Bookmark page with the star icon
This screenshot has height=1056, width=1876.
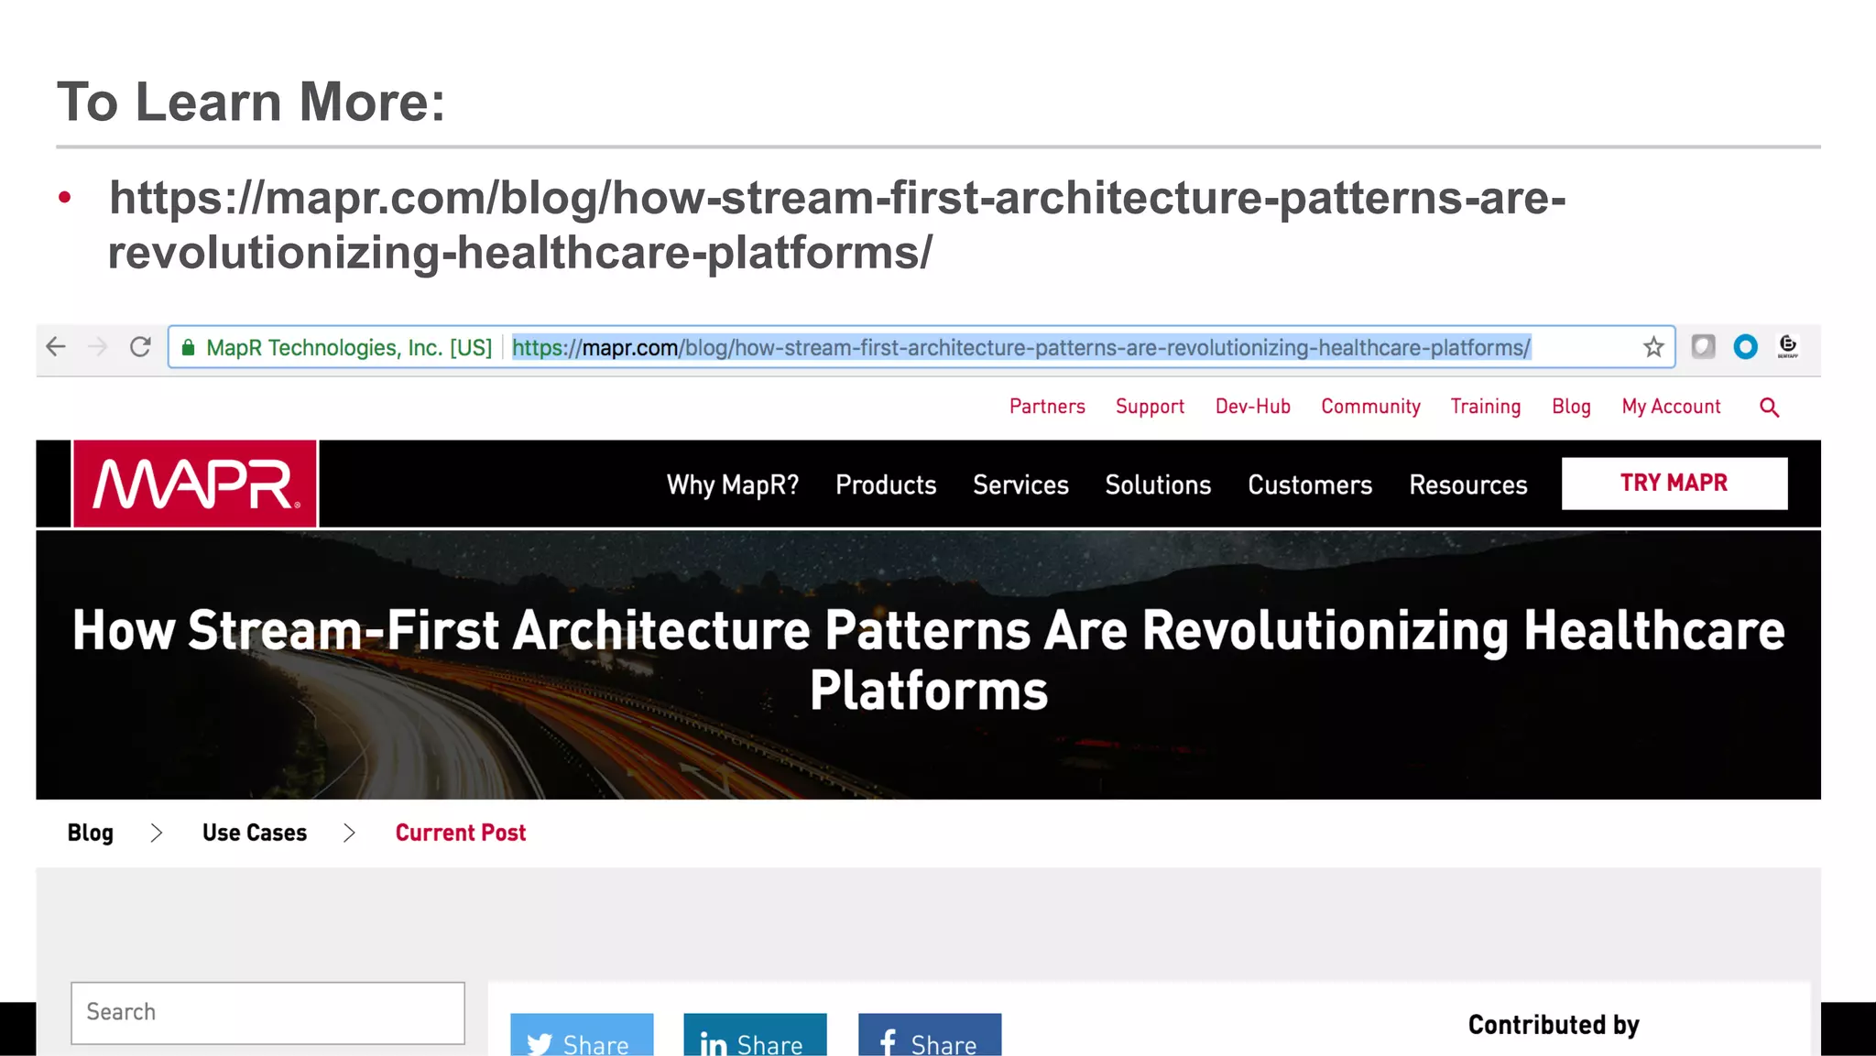(1653, 347)
